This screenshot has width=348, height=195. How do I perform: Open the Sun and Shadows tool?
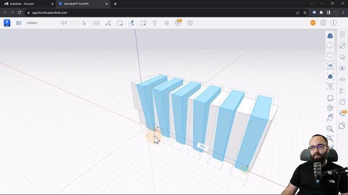pyautogui.click(x=166, y=23)
